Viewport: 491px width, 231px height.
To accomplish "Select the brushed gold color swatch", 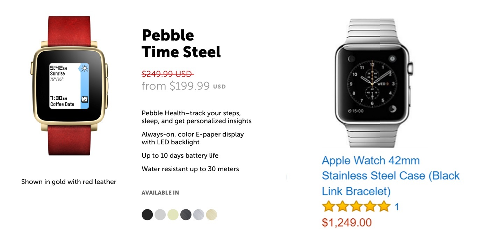I will pos(211,215).
